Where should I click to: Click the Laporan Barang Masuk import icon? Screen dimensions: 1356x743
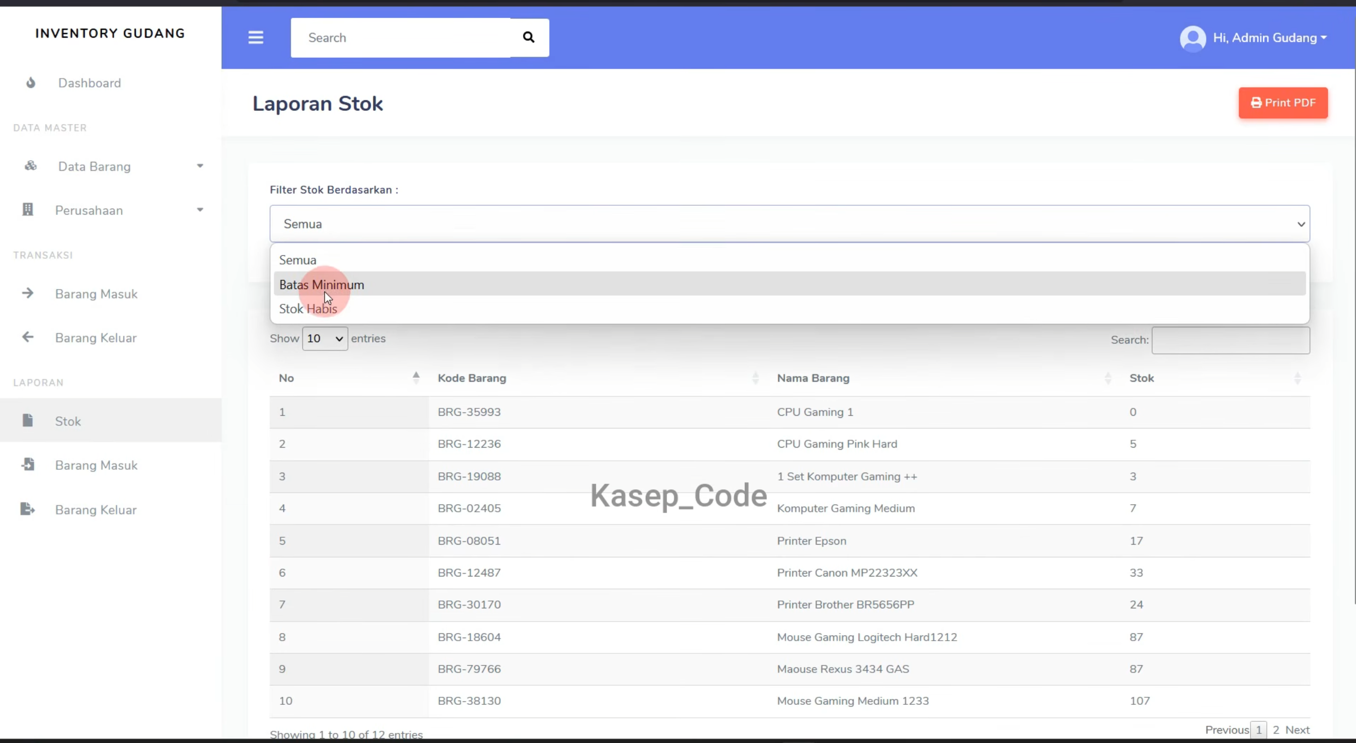pyautogui.click(x=28, y=465)
